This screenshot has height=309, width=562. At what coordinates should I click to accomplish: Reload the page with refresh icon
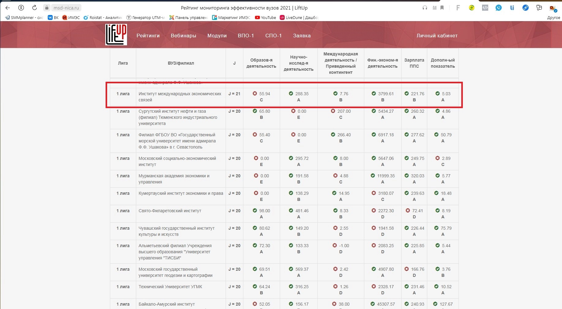[35, 8]
